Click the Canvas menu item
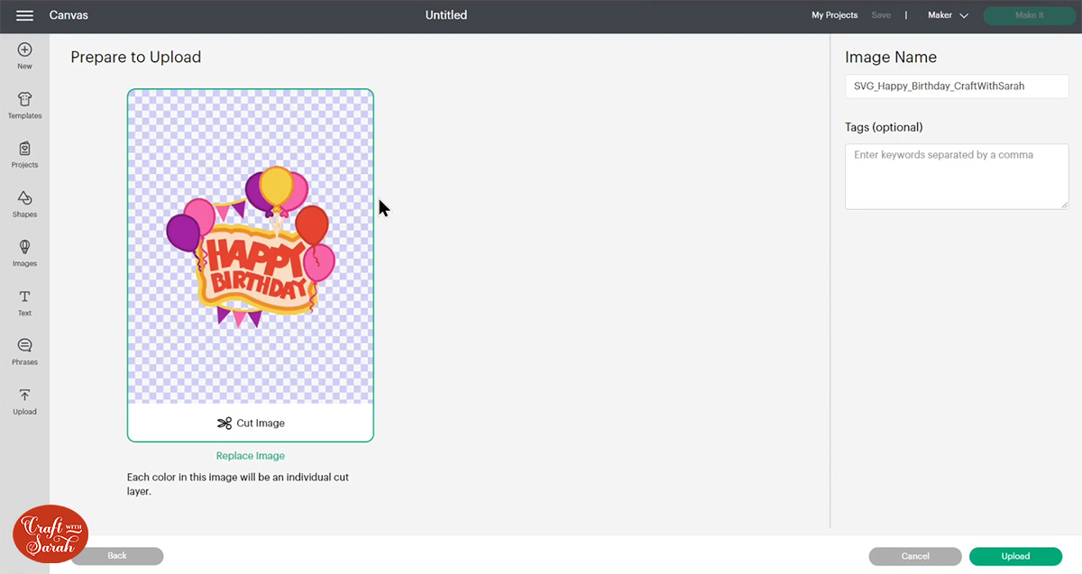 click(69, 14)
